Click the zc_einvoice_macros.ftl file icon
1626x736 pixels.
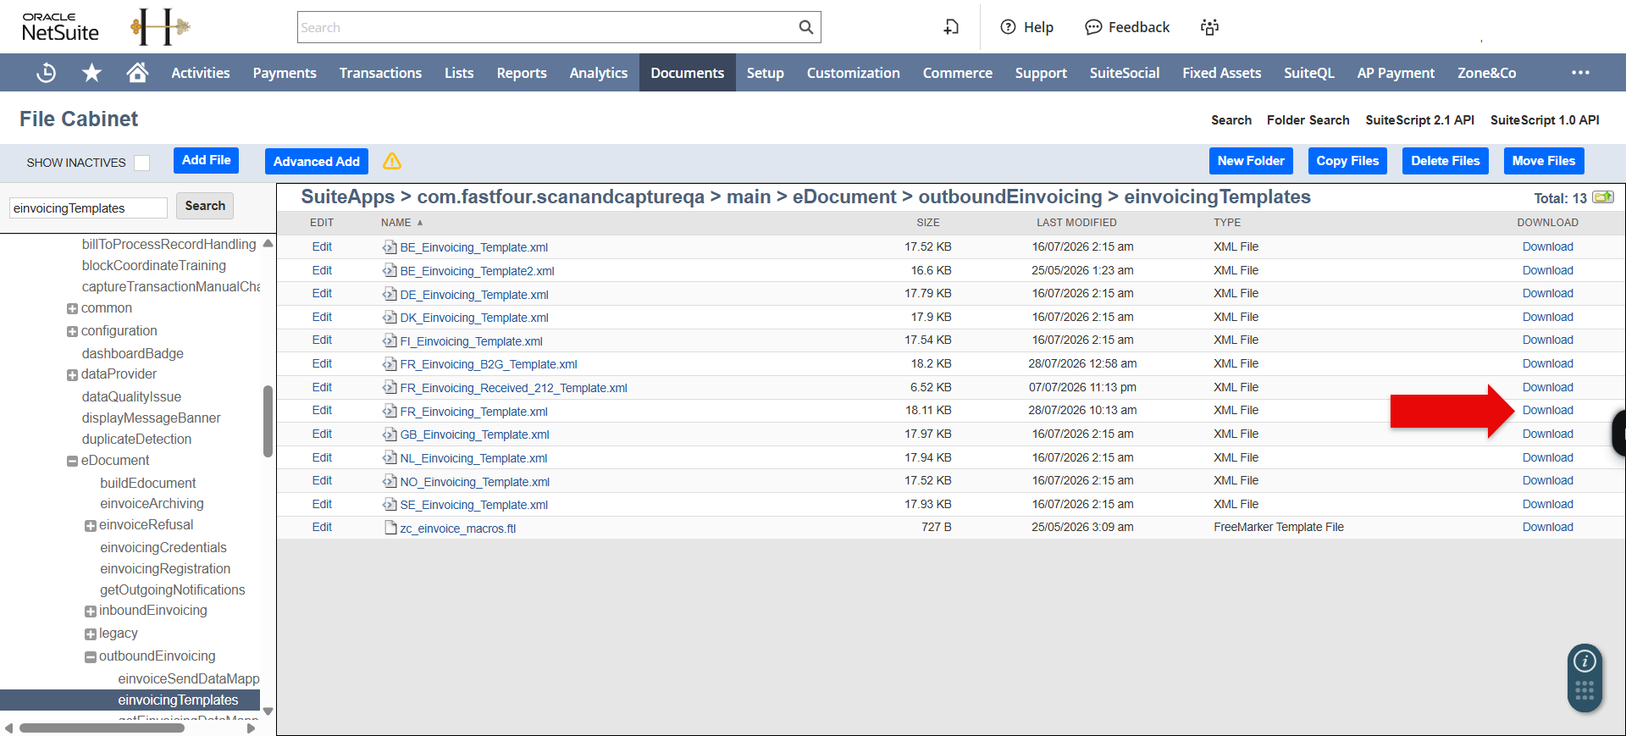click(x=390, y=528)
